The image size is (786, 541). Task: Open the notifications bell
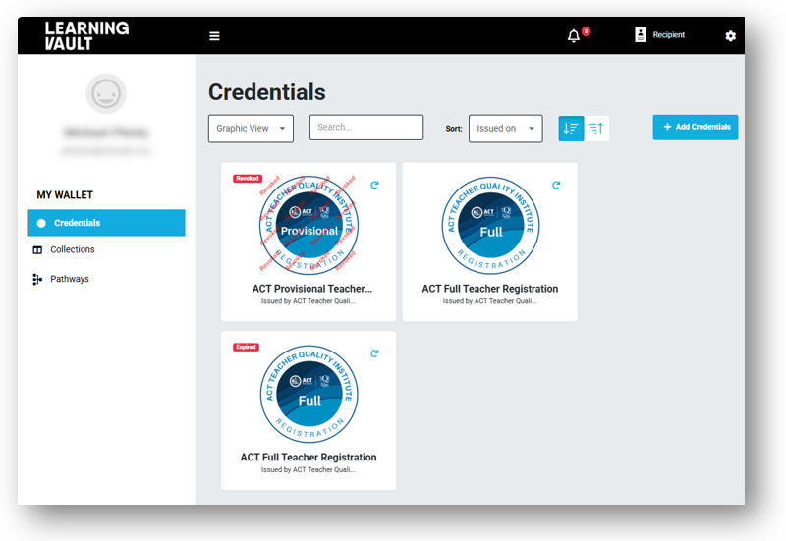coord(574,36)
